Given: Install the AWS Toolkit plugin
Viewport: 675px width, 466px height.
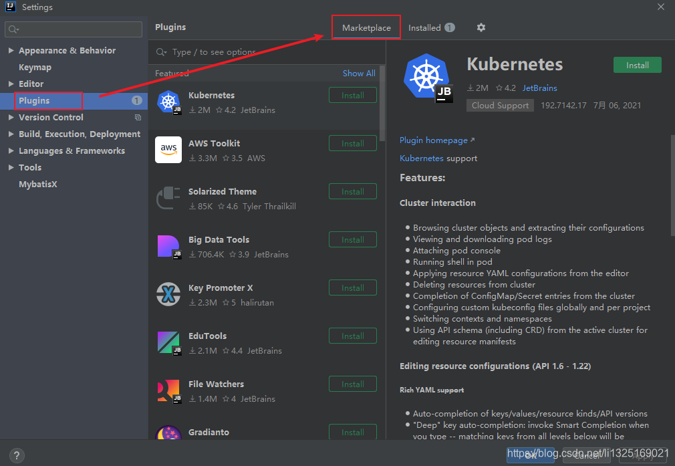Looking at the screenshot, I should click(x=353, y=144).
